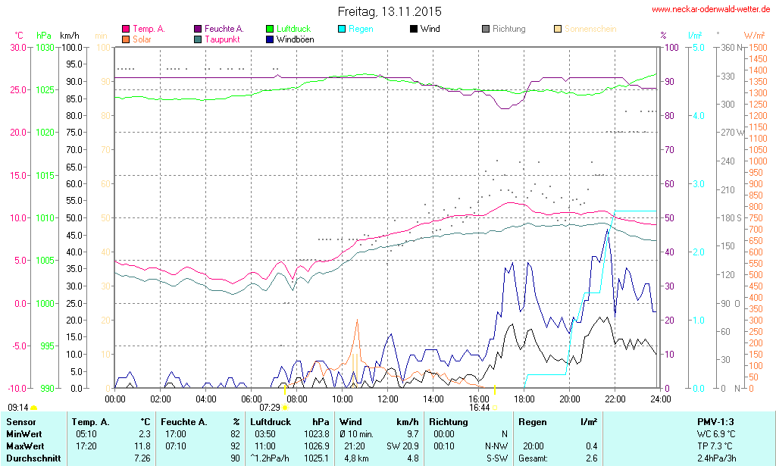Select the gray Richtung legend square
Screen dimensions: 776x466
click(x=486, y=30)
